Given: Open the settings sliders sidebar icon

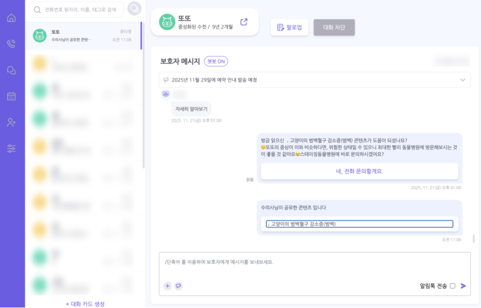Looking at the screenshot, I should [11, 149].
